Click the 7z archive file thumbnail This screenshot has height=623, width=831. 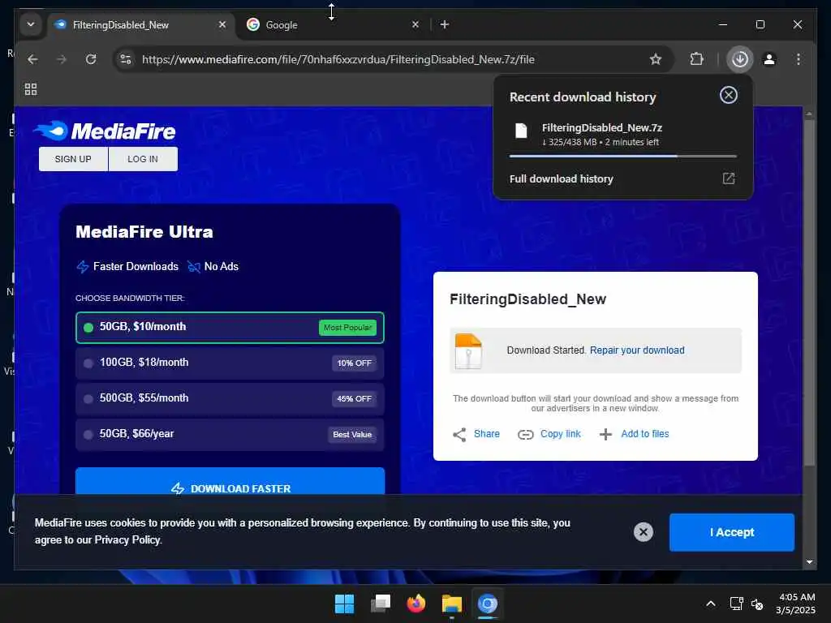tap(468, 350)
